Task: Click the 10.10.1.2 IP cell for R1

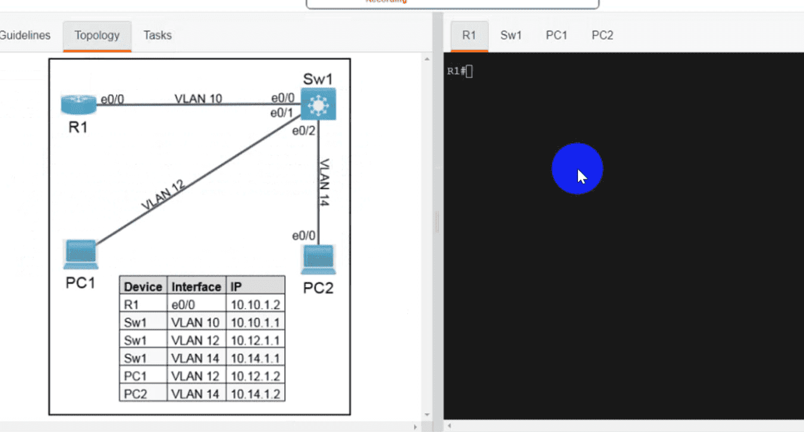Action: point(255,305)
